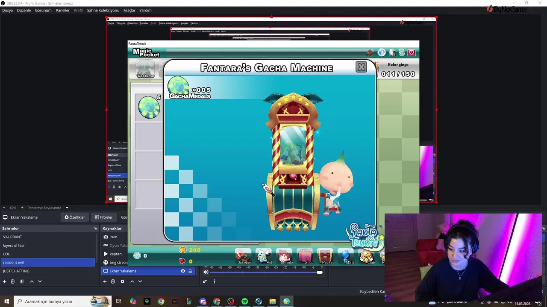Open the game help question mark icon

coord(382,52)
